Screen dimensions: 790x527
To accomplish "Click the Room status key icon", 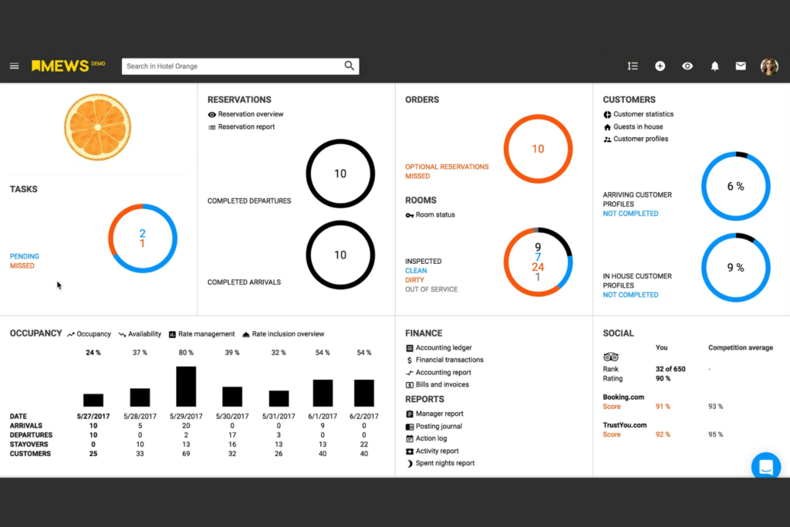I will click(410, 215).
